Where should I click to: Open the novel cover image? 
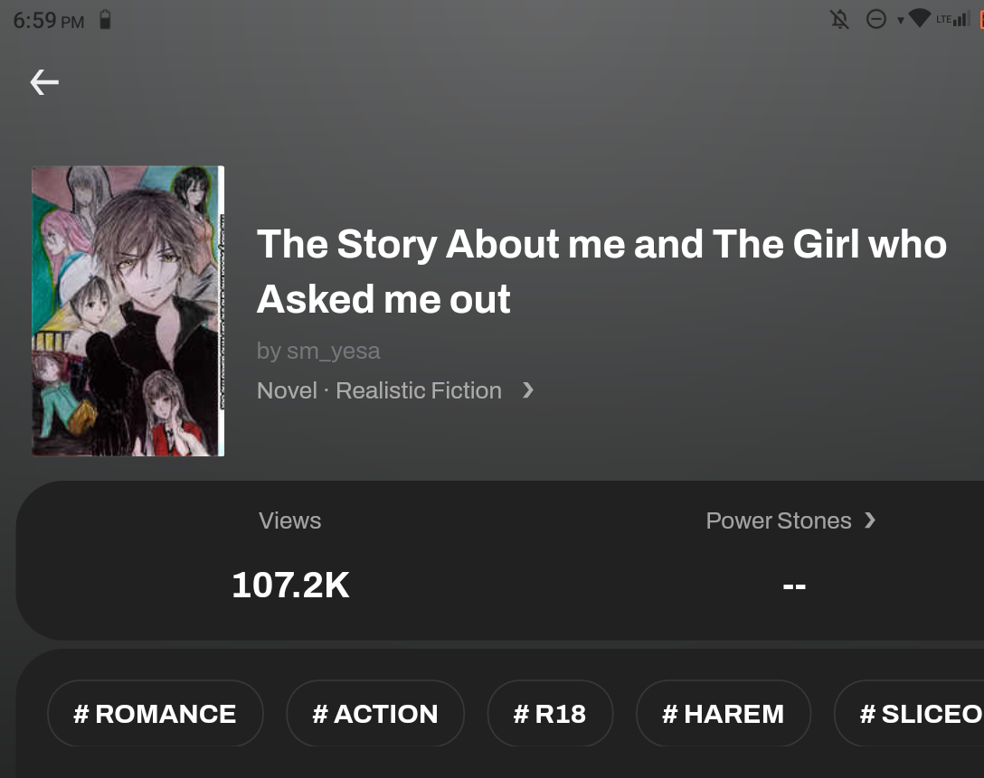tap(128, 311)
